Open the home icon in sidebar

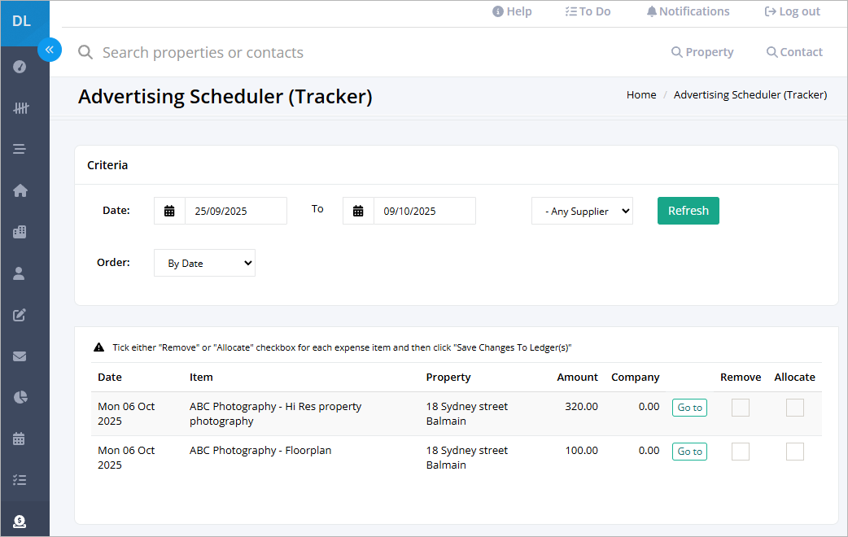(20, 190)
